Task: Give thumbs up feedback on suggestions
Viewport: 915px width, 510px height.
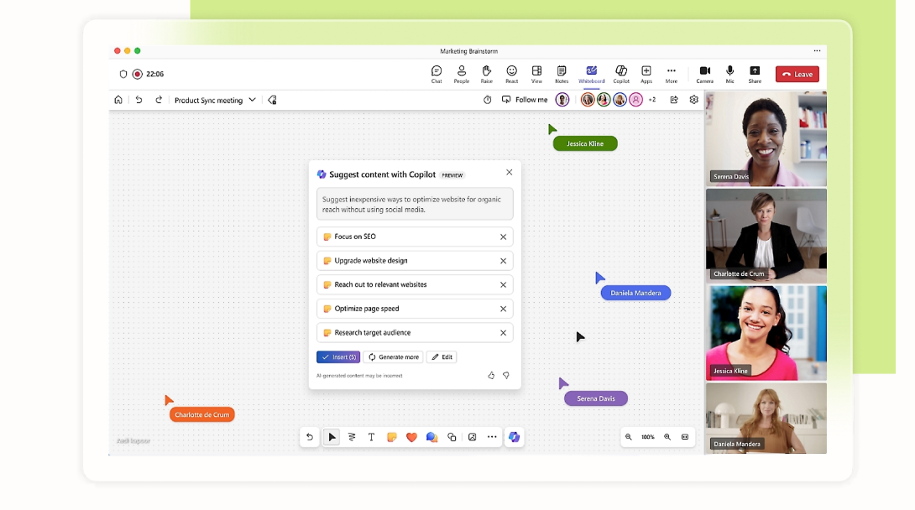Action: [491, 375]
